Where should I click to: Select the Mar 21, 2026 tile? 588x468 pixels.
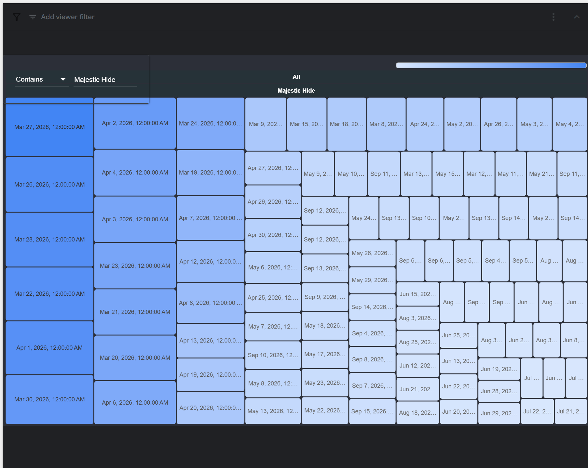pyautogui.click(x=135, y=312)
